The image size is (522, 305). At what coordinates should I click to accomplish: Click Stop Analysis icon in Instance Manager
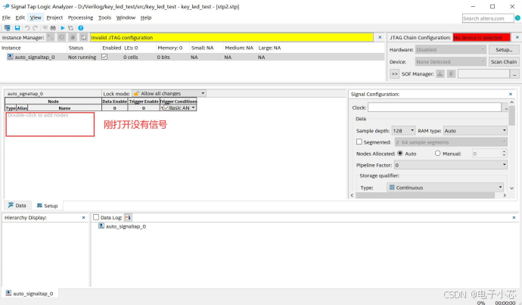[x=73, y=37]
